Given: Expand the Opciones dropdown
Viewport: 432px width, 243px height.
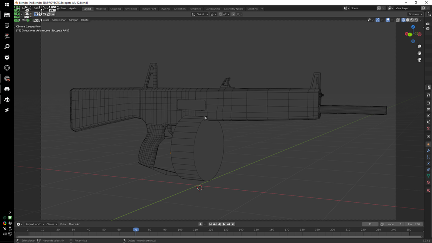Looking at the screenshot, I should [415, 14].
